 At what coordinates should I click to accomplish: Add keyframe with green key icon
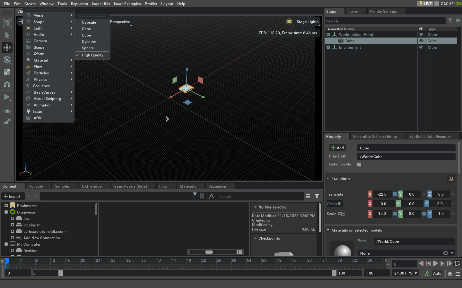[x=427, y=274]
